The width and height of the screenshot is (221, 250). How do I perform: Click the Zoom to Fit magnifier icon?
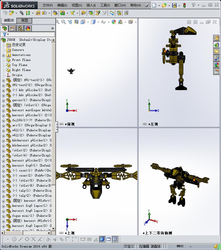pyautogui.click(x=58, y=22)
